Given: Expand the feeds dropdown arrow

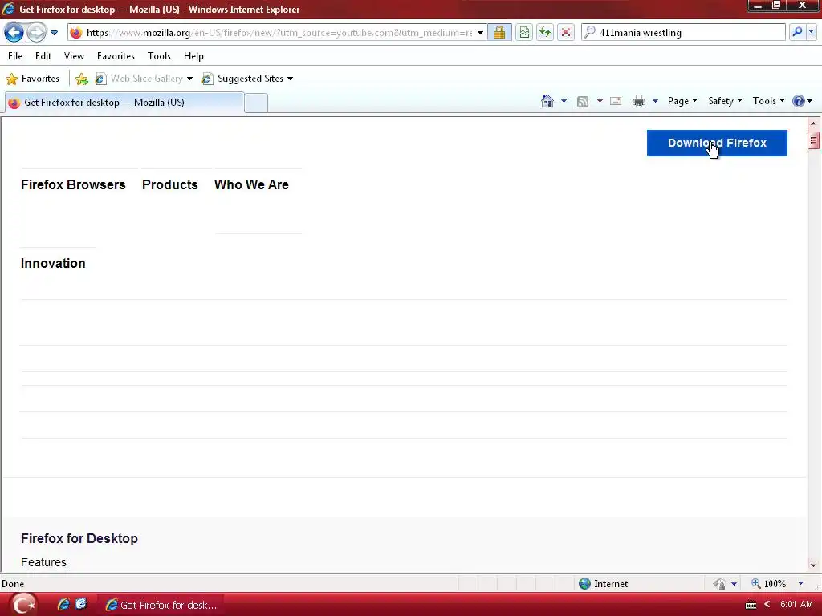Looking at the screenshot, I should (x=600, y=101).
